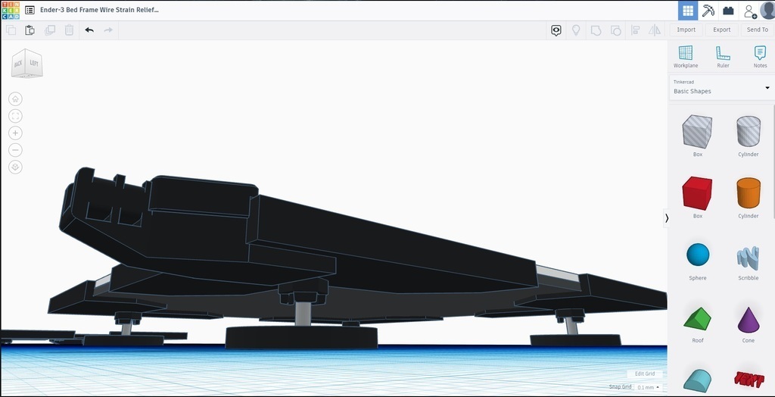Image resolution: width=775 pixels, height=397 pixels.
Task: Click the view cube orientation widget
Action: [x=26, y=63]
